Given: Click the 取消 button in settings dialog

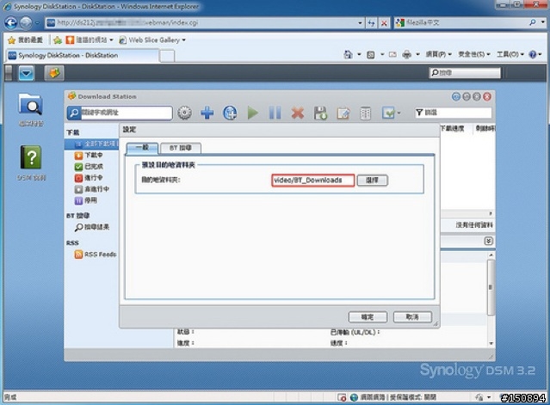Looking at the screenshot, I should [x=412, y=317].
